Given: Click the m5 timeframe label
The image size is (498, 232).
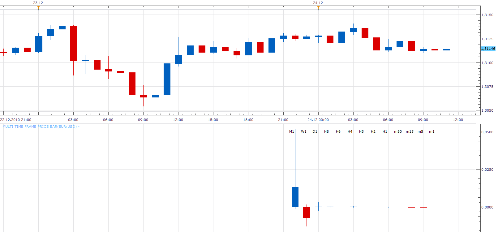Looking at the screenshot, I should (x=420, y=131).
